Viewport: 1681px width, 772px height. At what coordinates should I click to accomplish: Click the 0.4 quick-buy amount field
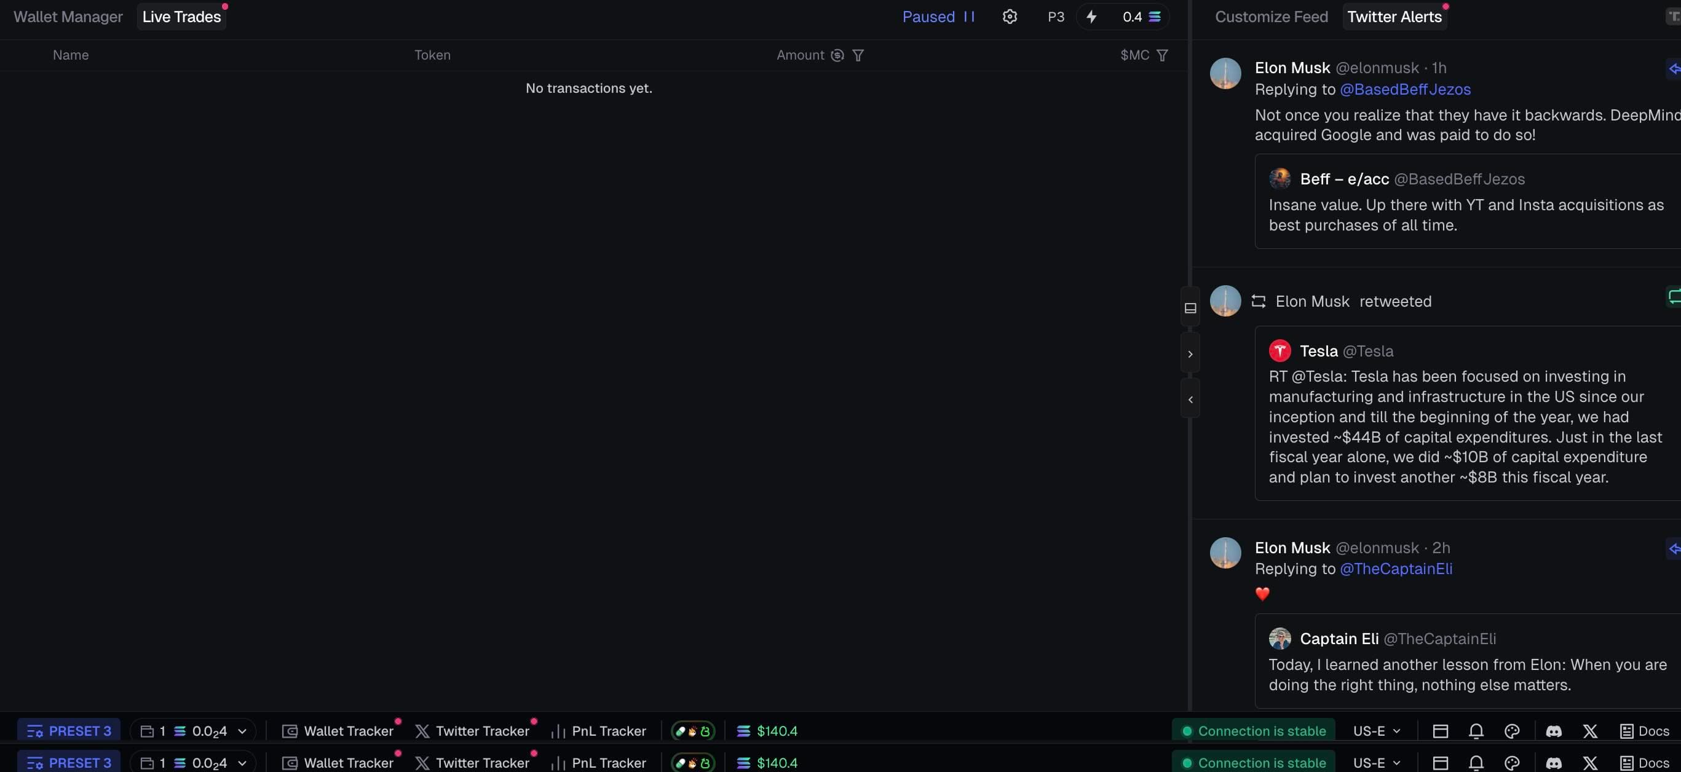pyautogui.click(x=1141, y=17)
